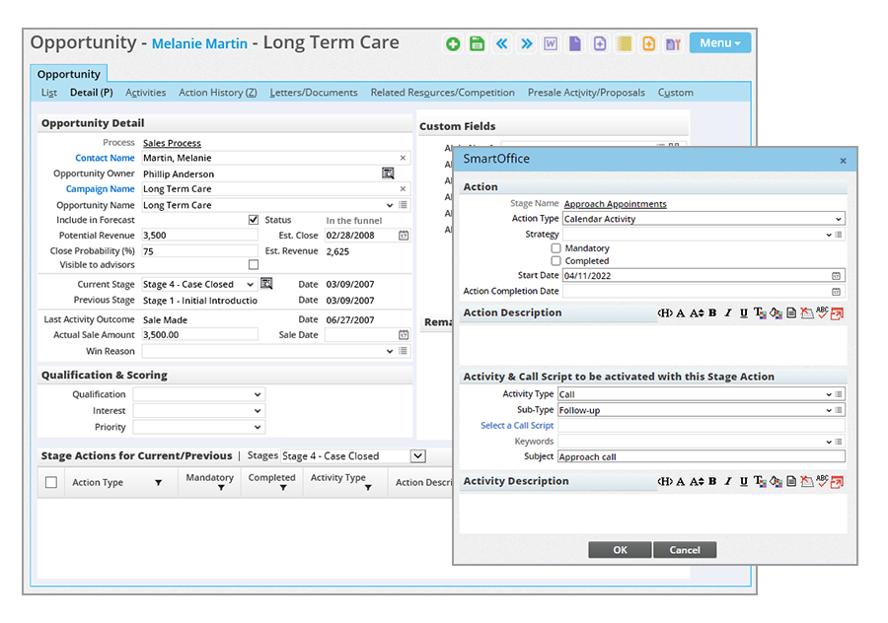
Task: Open the Menu dropdown button
Action: pyautogui.click(x=720, y=43)
